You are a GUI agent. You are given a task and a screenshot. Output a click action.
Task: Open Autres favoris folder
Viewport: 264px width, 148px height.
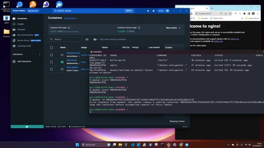(252, 18)
